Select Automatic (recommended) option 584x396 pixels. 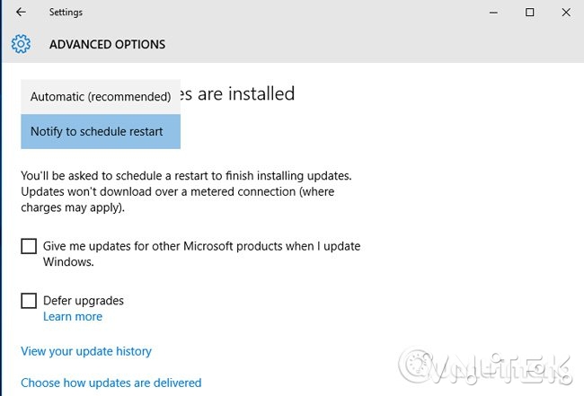pyautogui.click(x=101, y=97)
